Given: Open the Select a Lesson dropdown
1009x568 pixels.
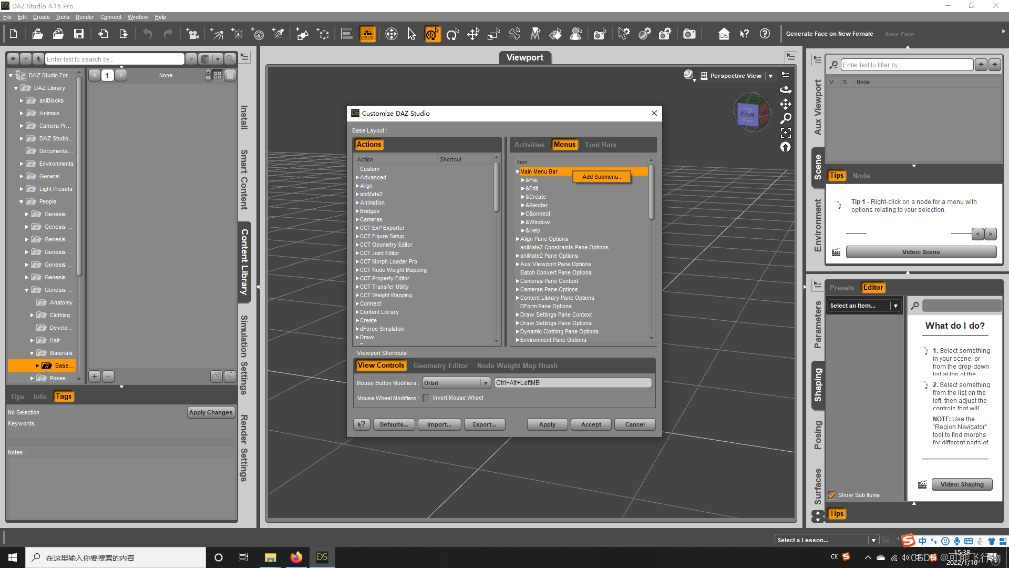Looking at the screenshot, I should click(x=827, y=540).
